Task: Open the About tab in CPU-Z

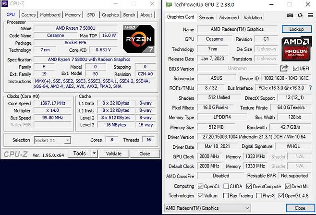Action: [146, 15]
